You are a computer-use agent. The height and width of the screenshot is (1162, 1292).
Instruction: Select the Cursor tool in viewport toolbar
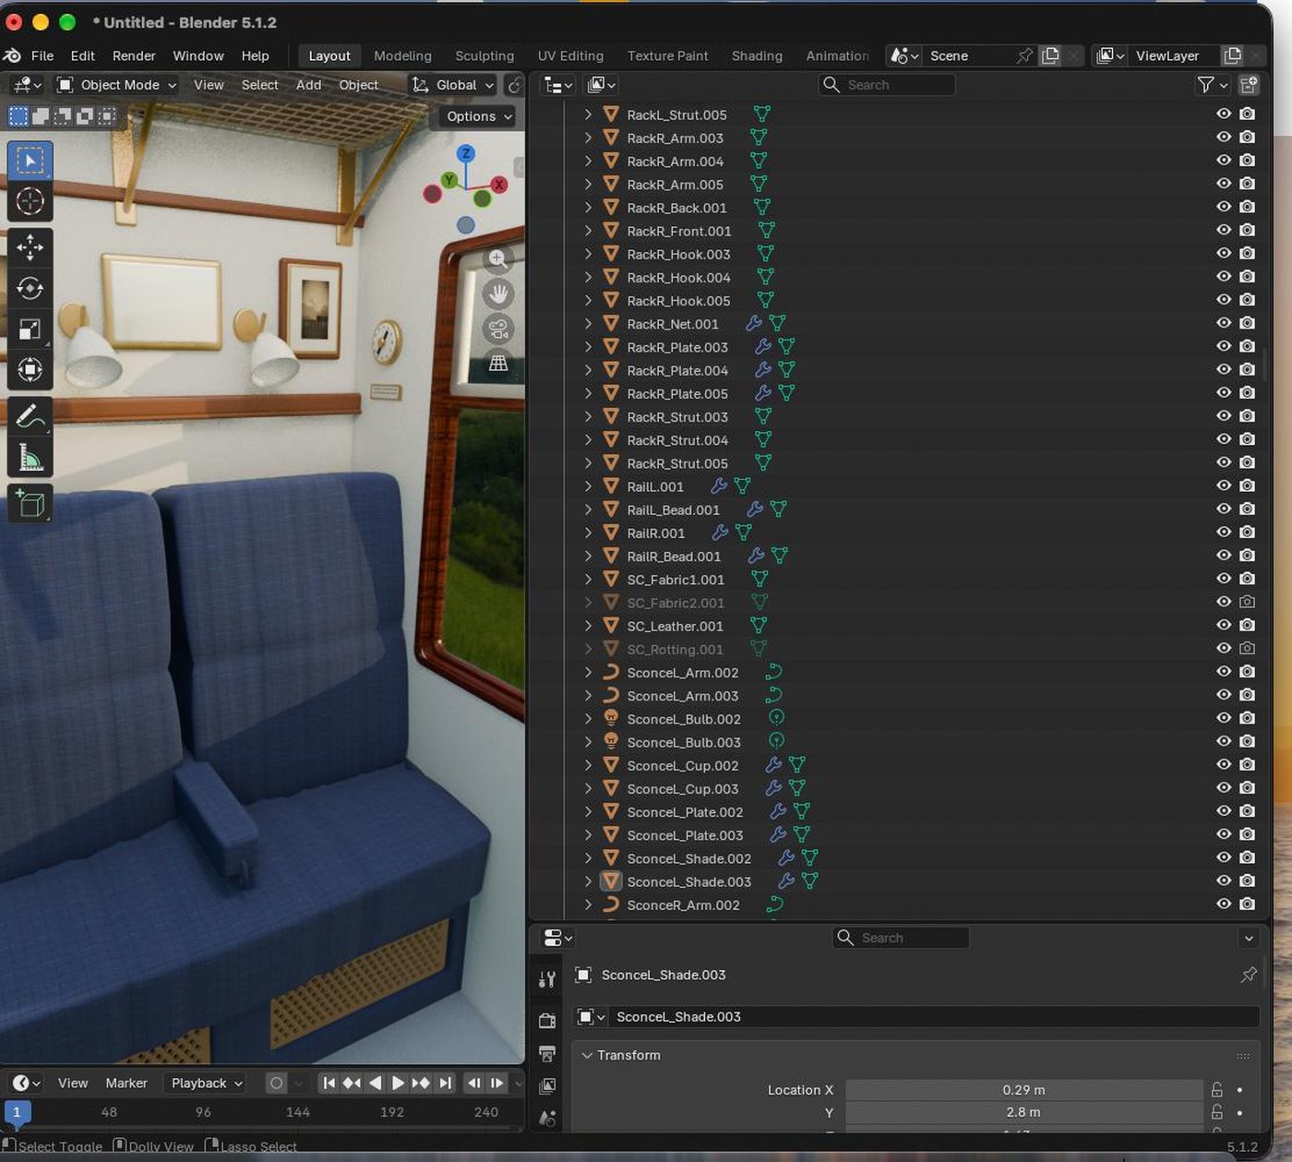click(30, 201)
